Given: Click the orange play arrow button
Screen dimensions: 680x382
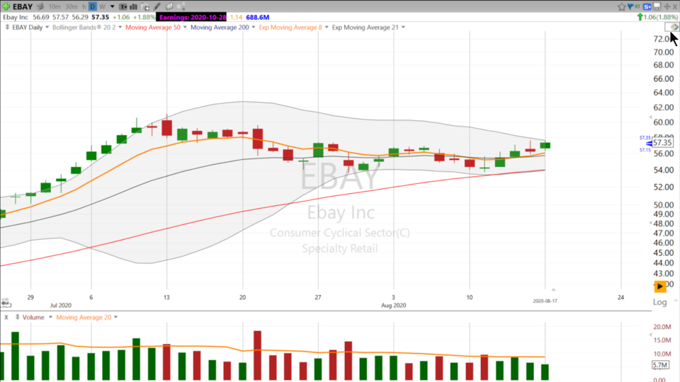Looking at the screenshot, I should coord(659,286).
